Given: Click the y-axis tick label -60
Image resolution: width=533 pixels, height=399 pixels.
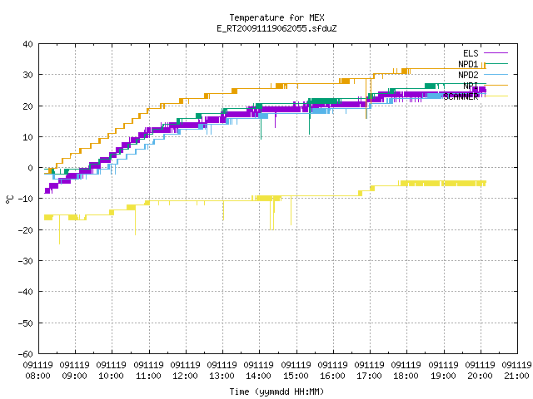Looking at the screenshot, I should pos(26,354).
